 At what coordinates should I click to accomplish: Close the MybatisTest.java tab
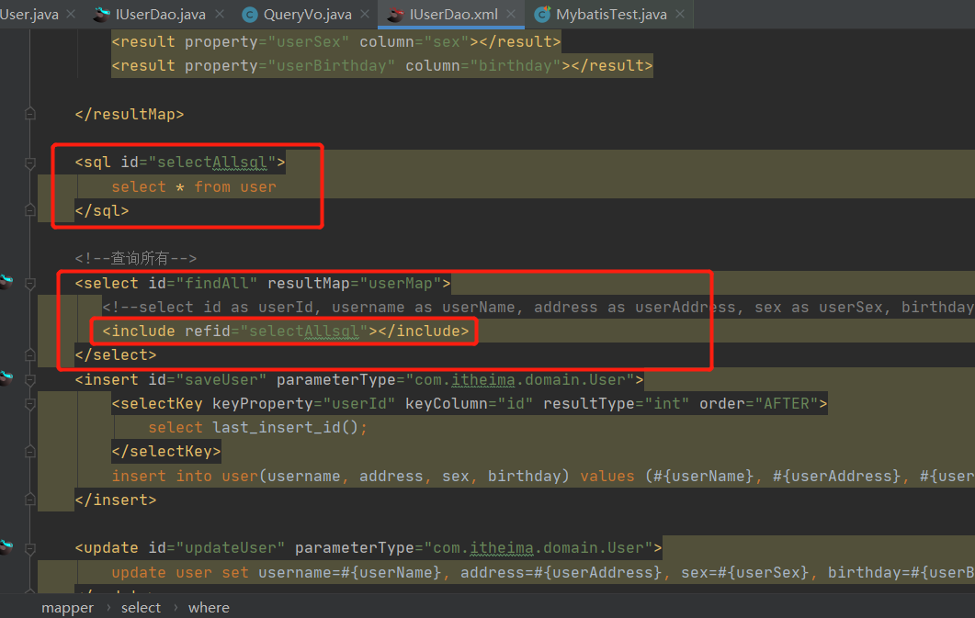[x=680, y=14]
